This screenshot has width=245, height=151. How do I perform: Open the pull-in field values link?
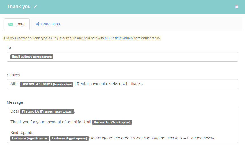(119, 38)
